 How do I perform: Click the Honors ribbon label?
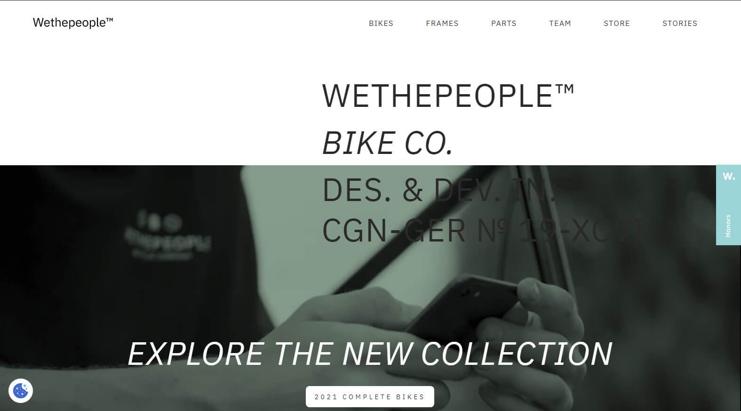pos(728,226)
